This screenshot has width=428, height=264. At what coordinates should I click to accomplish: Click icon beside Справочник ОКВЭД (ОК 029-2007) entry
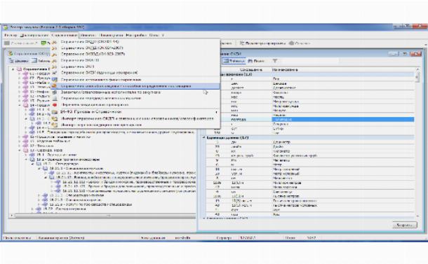click(x=55, y=54)
